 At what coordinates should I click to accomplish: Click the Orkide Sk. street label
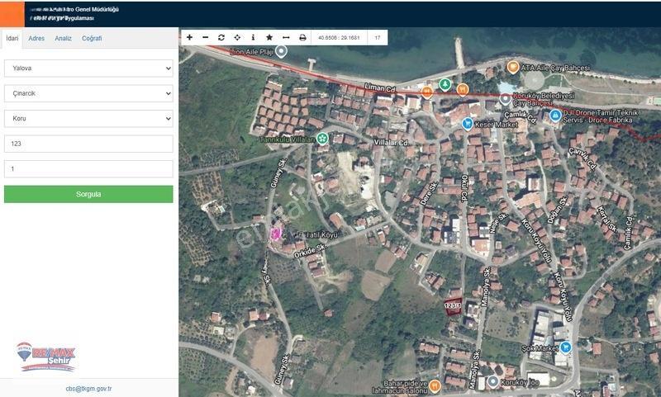(x=310, y=251)
